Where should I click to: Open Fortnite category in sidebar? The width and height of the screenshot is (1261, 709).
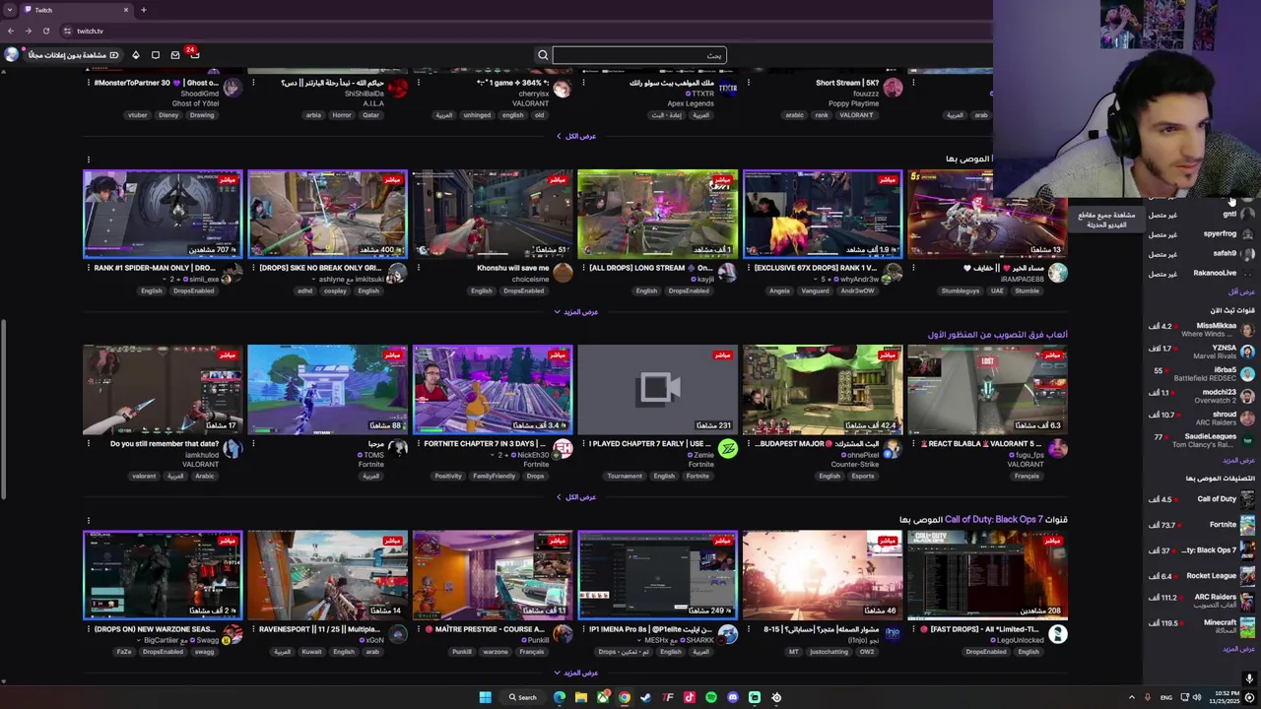1202,525
